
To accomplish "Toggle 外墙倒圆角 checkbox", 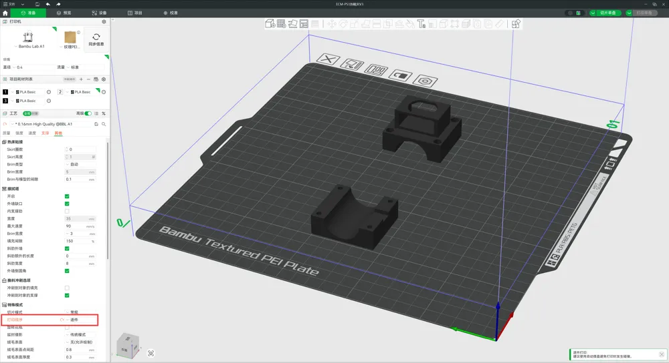I will click(x=67, y=271).
